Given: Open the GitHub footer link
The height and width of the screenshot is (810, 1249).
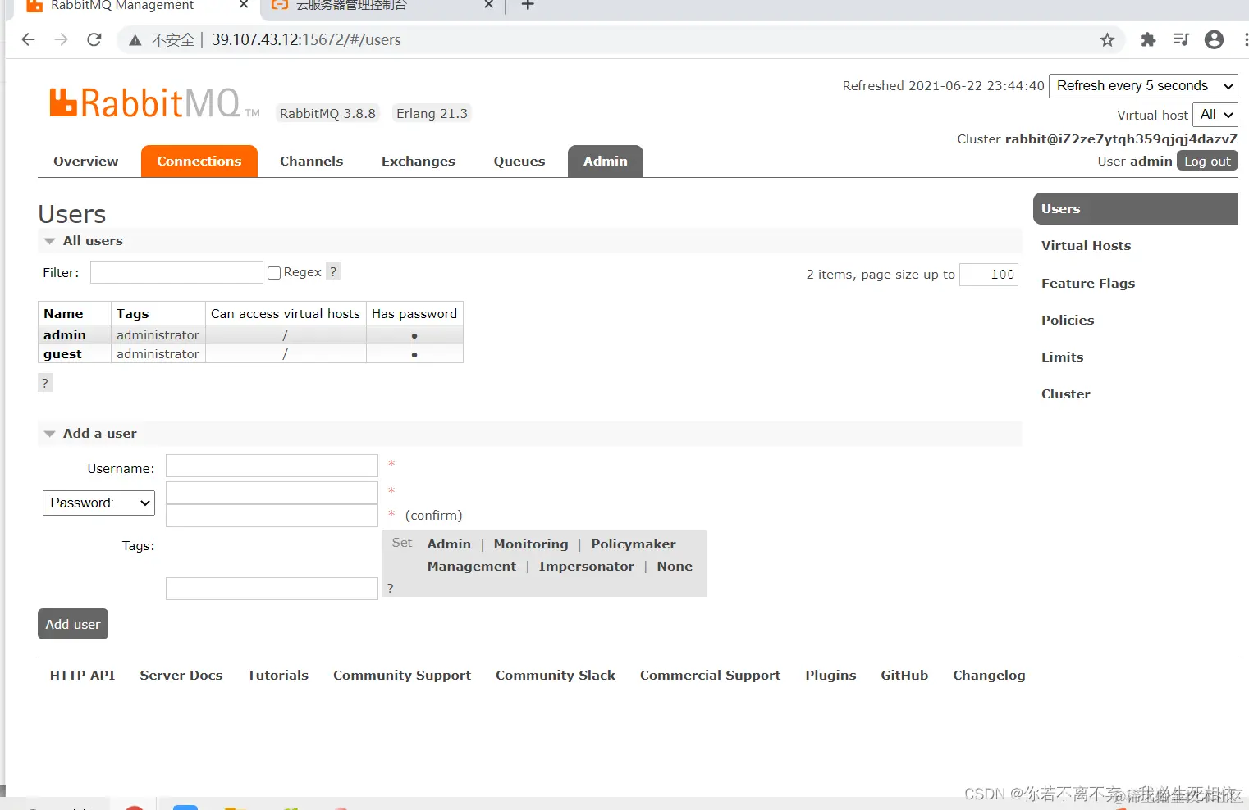Looking at the screenshot, I should coord(904,676).
